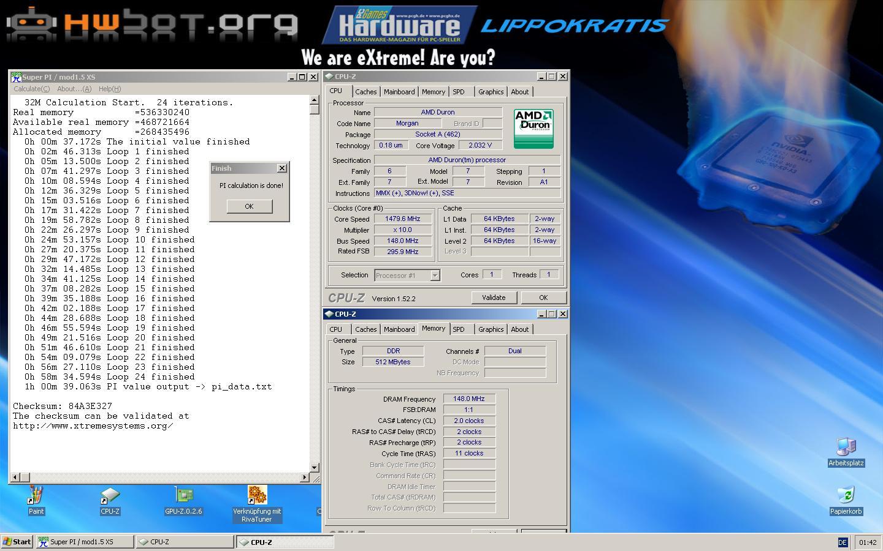Click Super PI vertical scrollbar down arrow

315,468
